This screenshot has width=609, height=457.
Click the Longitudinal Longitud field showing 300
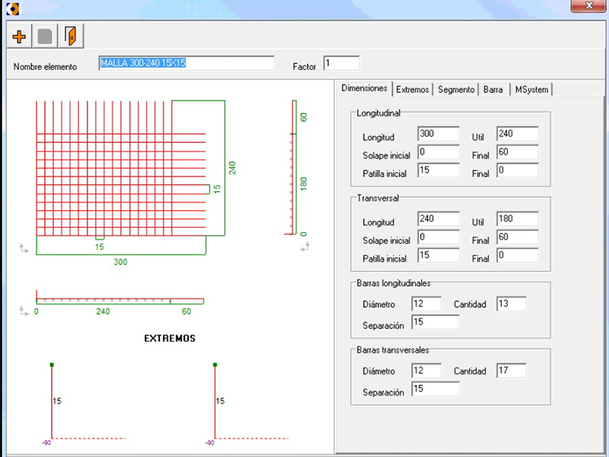click(x=438, y=134)
